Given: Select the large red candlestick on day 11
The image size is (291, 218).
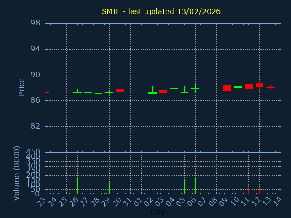Looking at the screenshot, I should click(x=249, y=86).
